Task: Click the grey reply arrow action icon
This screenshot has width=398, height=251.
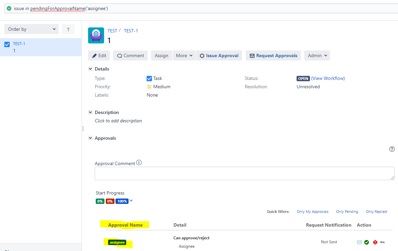Action: tap(382, 242)
